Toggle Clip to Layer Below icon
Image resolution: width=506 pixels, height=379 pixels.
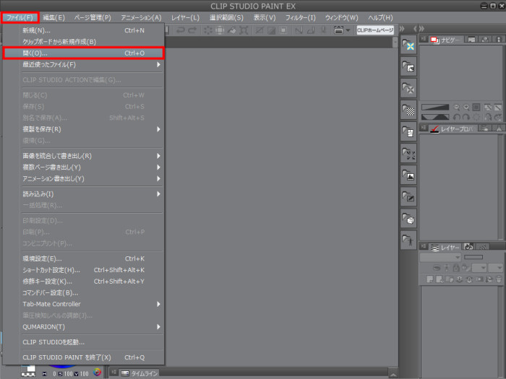pos(437,268)
